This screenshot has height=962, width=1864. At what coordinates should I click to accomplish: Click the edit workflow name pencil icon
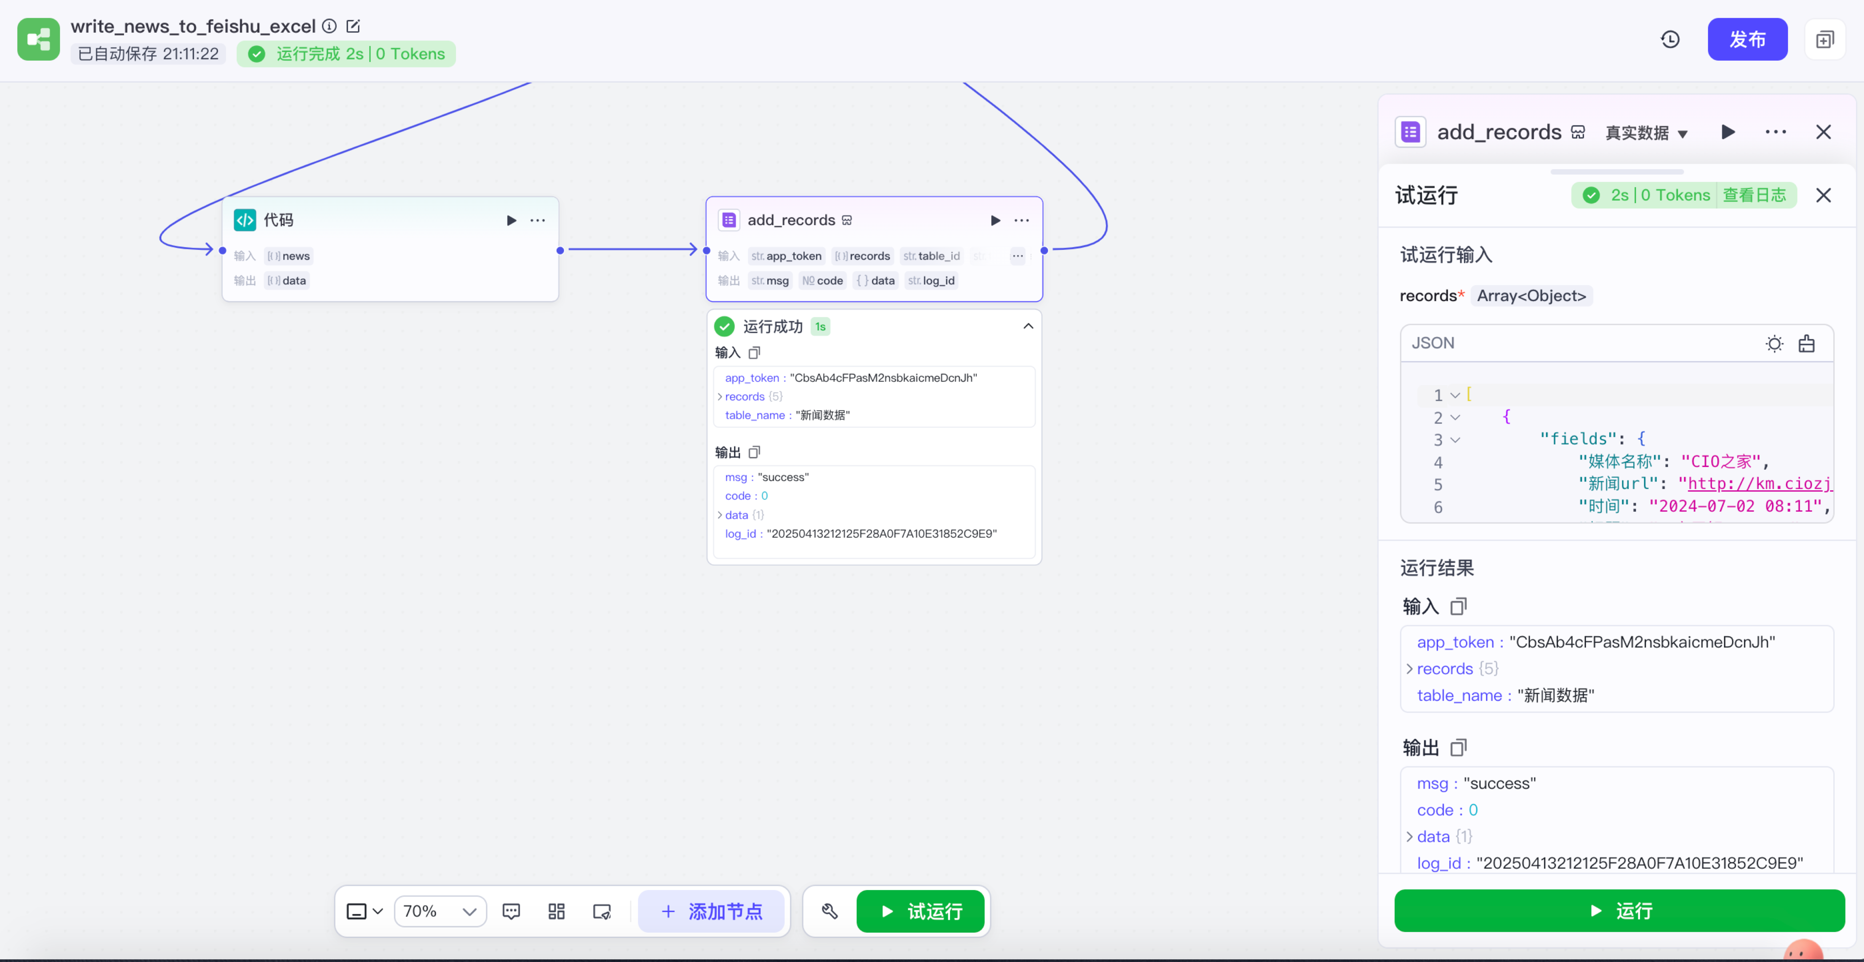pos(353,26)
